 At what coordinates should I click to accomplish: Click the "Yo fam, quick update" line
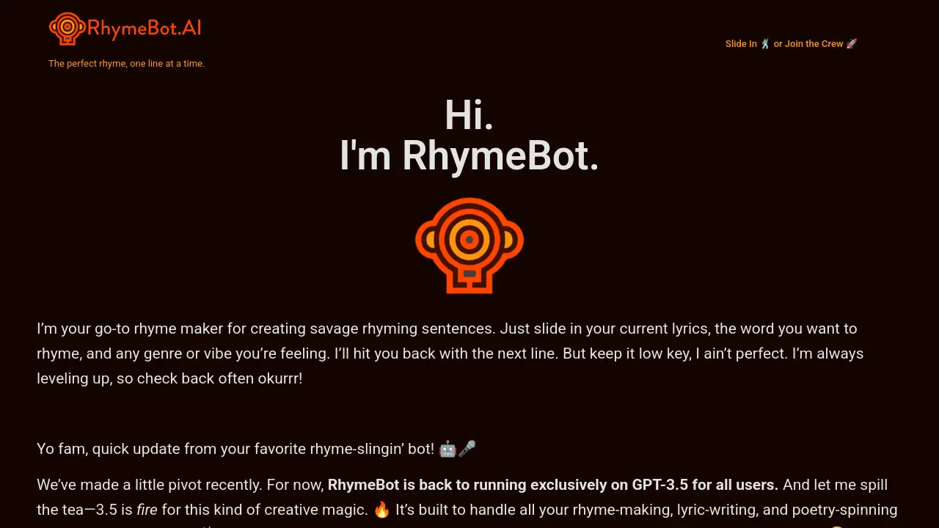(x=256, y=448)
